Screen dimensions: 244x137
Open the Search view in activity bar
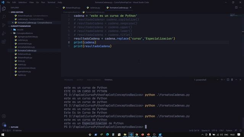coord(4,17)
